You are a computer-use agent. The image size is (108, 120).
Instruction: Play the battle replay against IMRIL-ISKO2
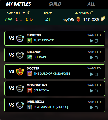[92, 107]
